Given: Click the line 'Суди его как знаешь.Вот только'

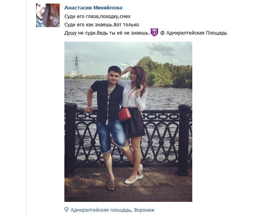Looking at the screenshot, I should tap(102, 25).
